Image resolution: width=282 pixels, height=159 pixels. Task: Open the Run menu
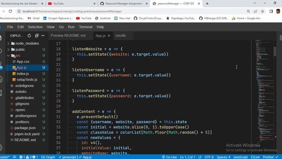point(71,27)
